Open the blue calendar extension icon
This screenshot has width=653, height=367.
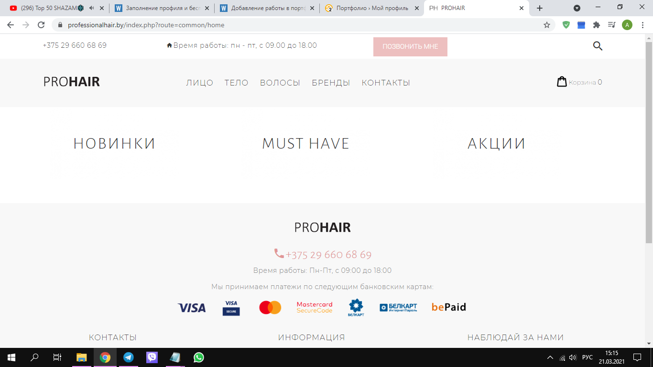[x=581, y=25]
